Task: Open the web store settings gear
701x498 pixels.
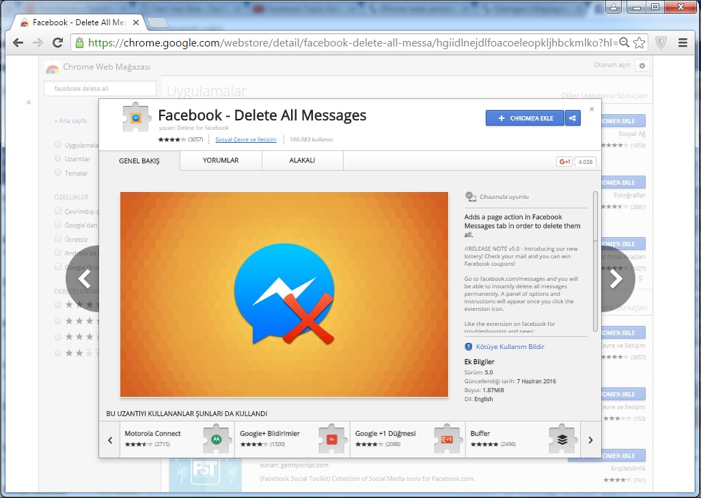Action: click(641, 66)
